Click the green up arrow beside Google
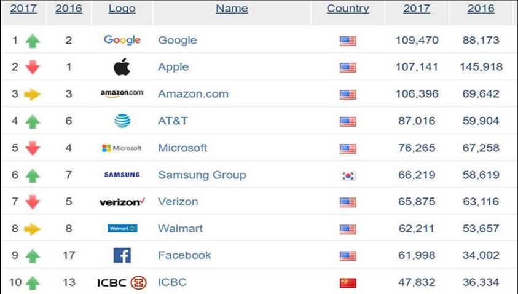The height and width of the screenshot is (294, 518). point(33,41)
